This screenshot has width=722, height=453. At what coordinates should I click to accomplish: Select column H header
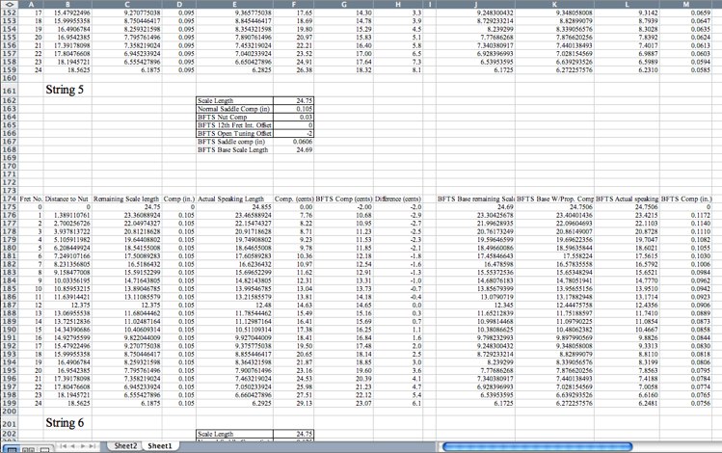[398, 4]
